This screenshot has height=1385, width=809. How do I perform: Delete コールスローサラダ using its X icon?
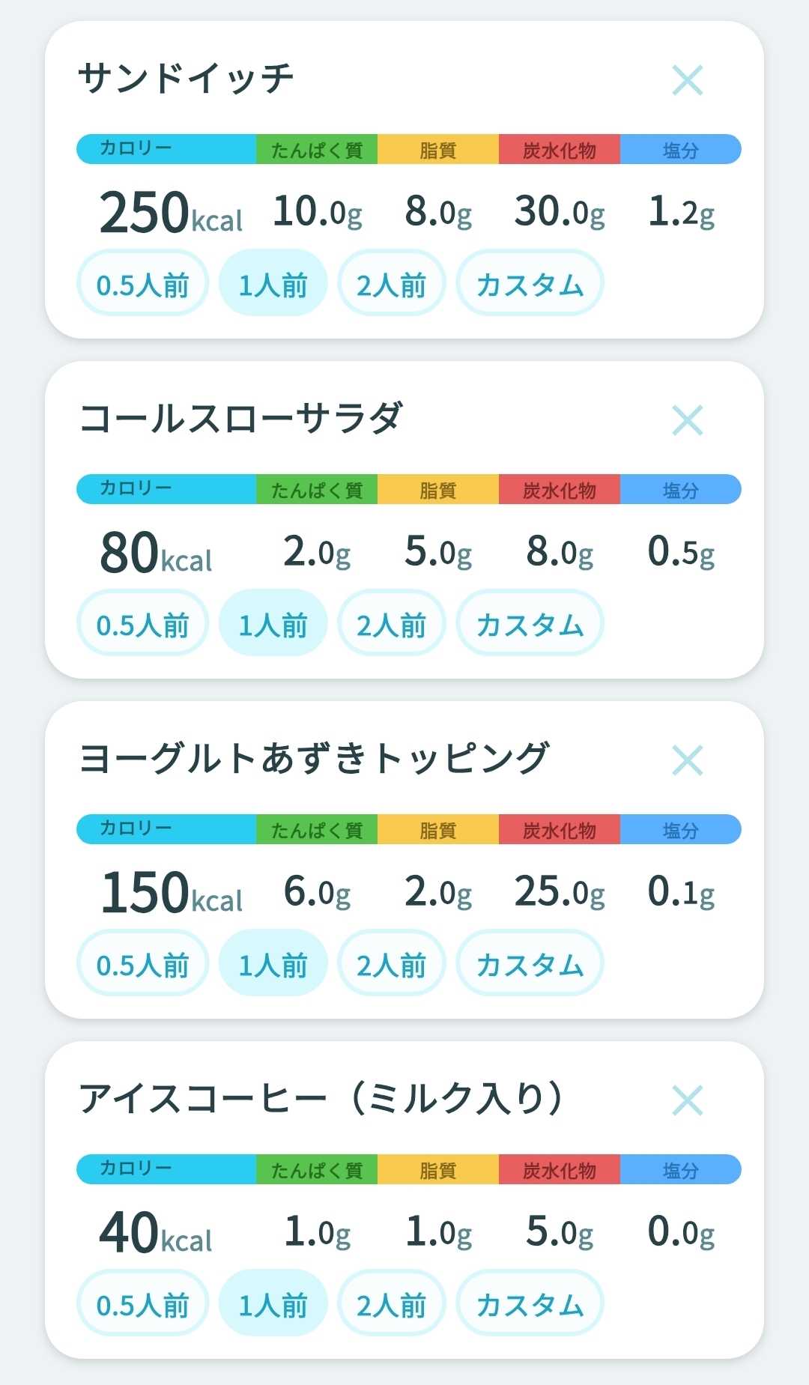pyautogui.click(x=687, y=420)
